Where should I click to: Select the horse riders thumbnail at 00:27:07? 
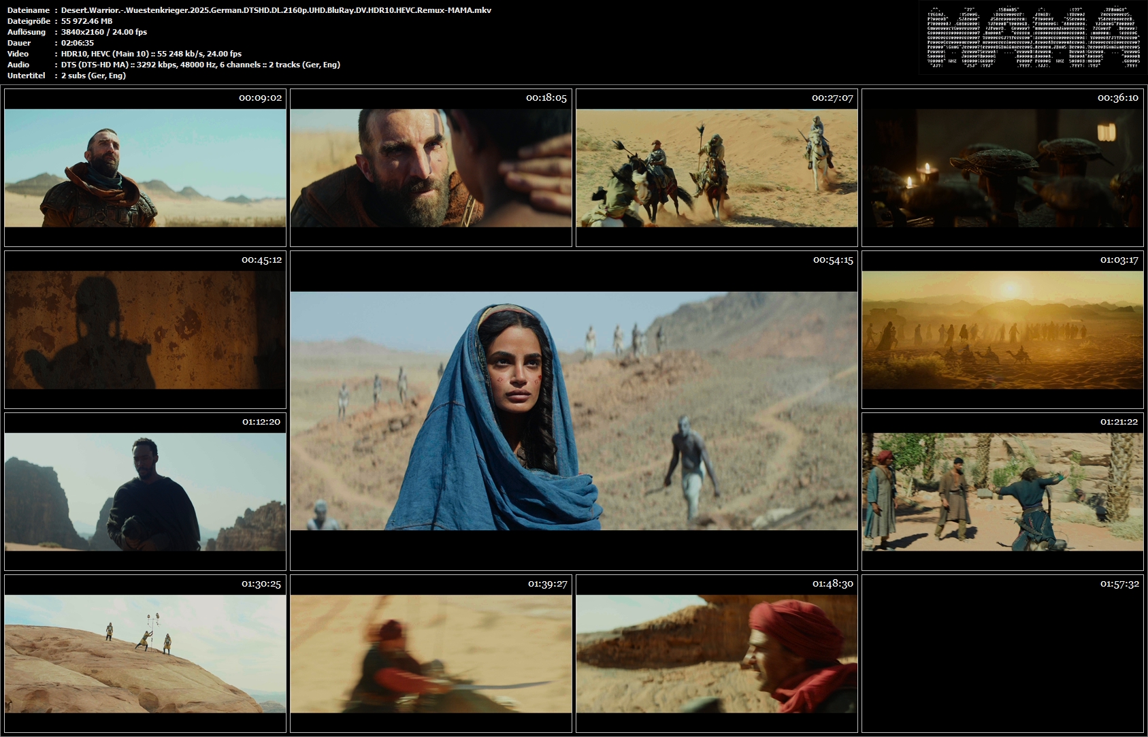pyautogui.click(x=717, y=167)
